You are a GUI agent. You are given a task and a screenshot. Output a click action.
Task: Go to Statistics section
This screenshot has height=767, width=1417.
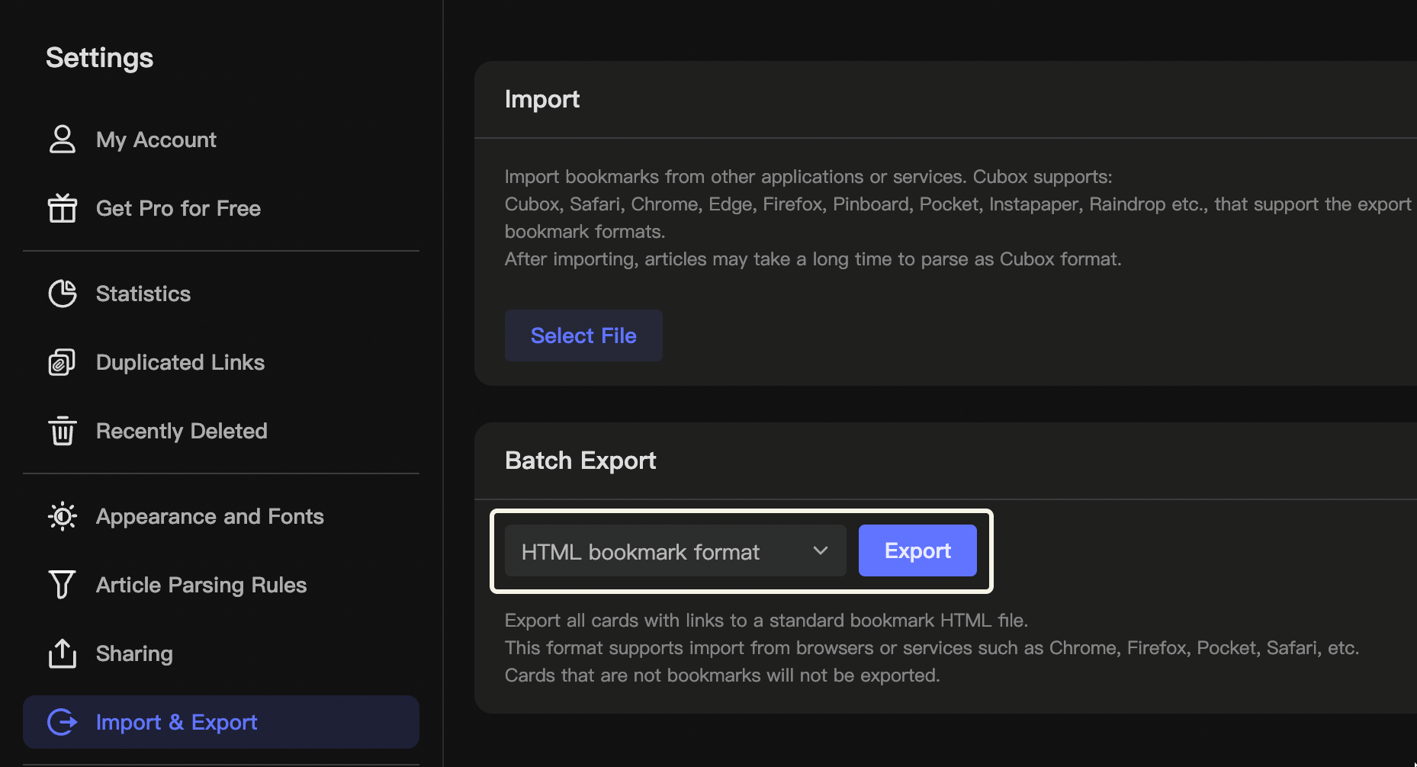click(221, 294)
